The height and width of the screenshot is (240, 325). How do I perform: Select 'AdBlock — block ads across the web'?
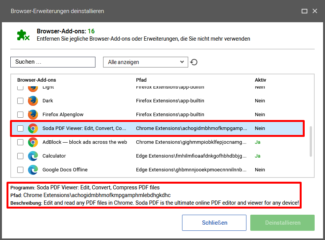click(85, 142)
